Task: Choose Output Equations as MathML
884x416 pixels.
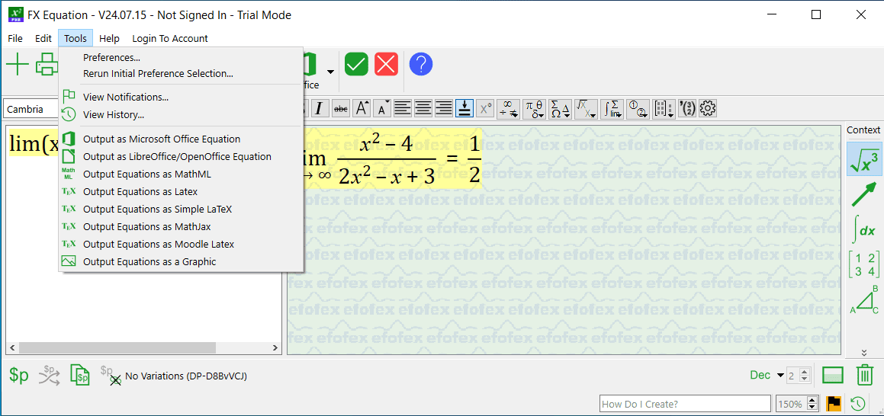Action: 181,174
